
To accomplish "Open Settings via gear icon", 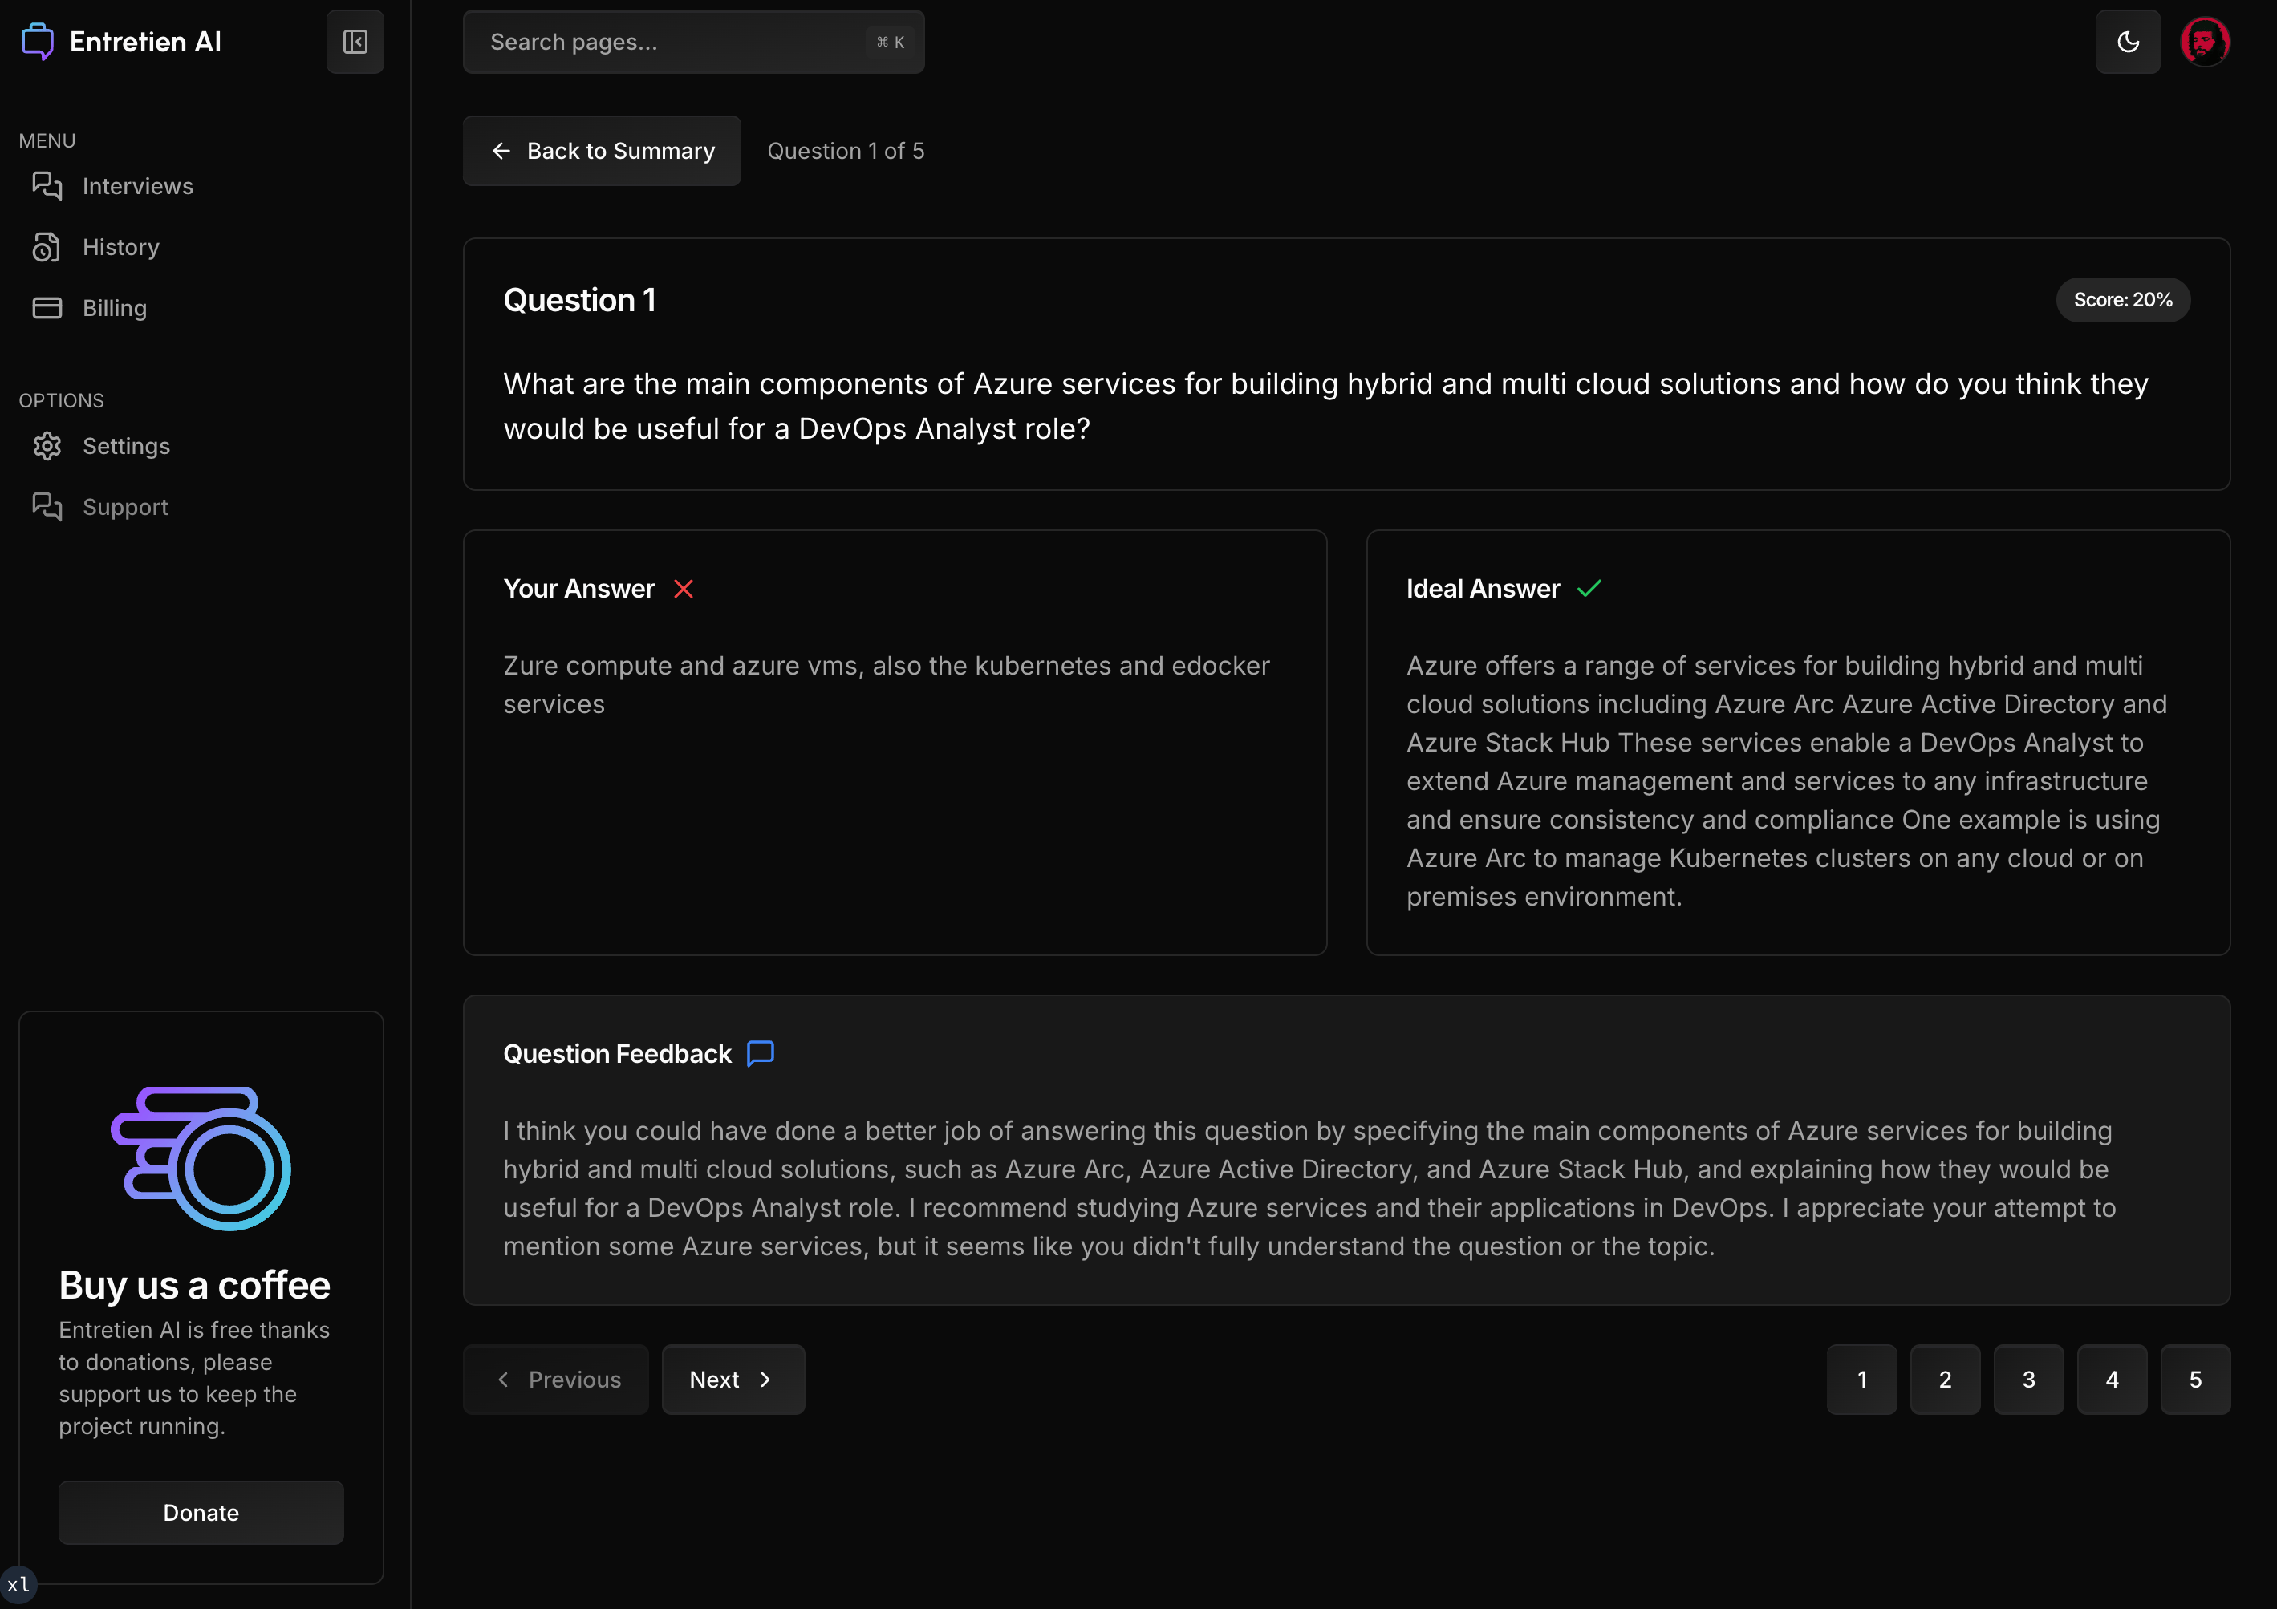I will 47,446.
